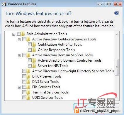The height and width of the screenshot is (115, 124).
Task: Select the UDDI Services Tools label
Action: coord(47,98)
